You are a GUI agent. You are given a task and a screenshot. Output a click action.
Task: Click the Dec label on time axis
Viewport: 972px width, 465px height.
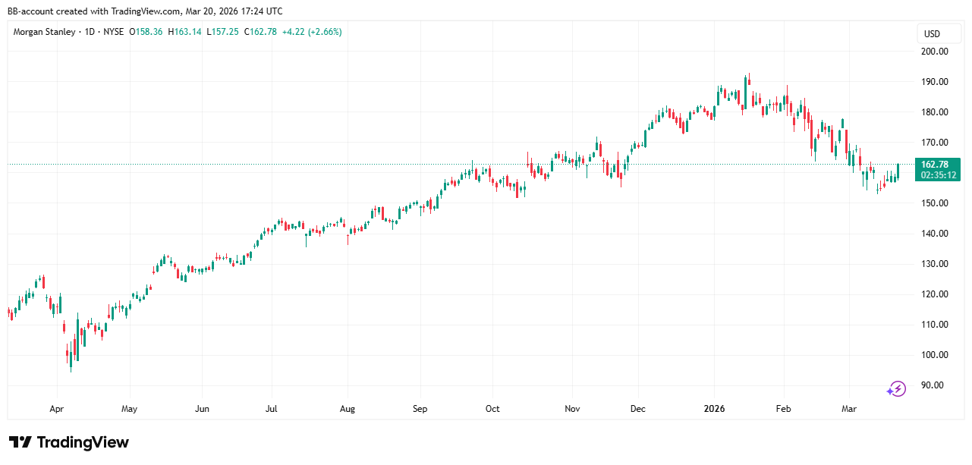click(638, 409)
